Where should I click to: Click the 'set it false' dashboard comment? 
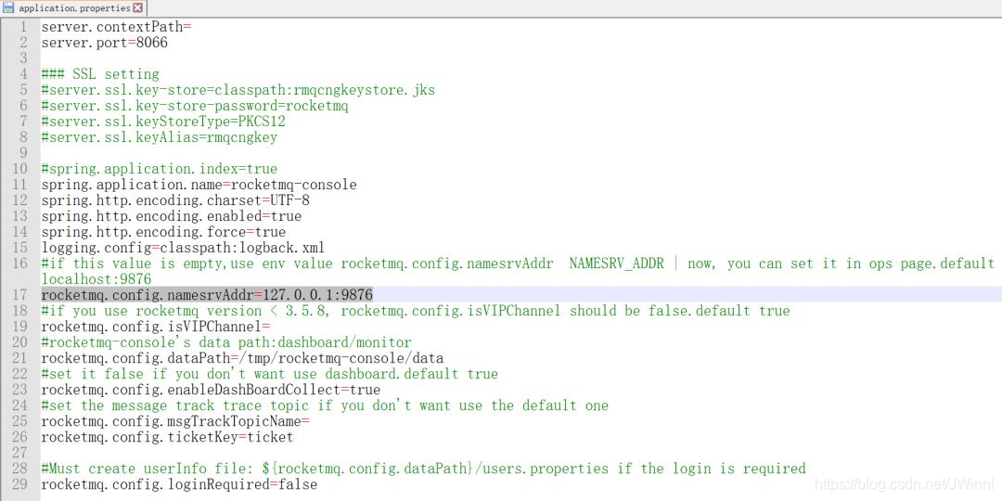[x=270, y=373]
